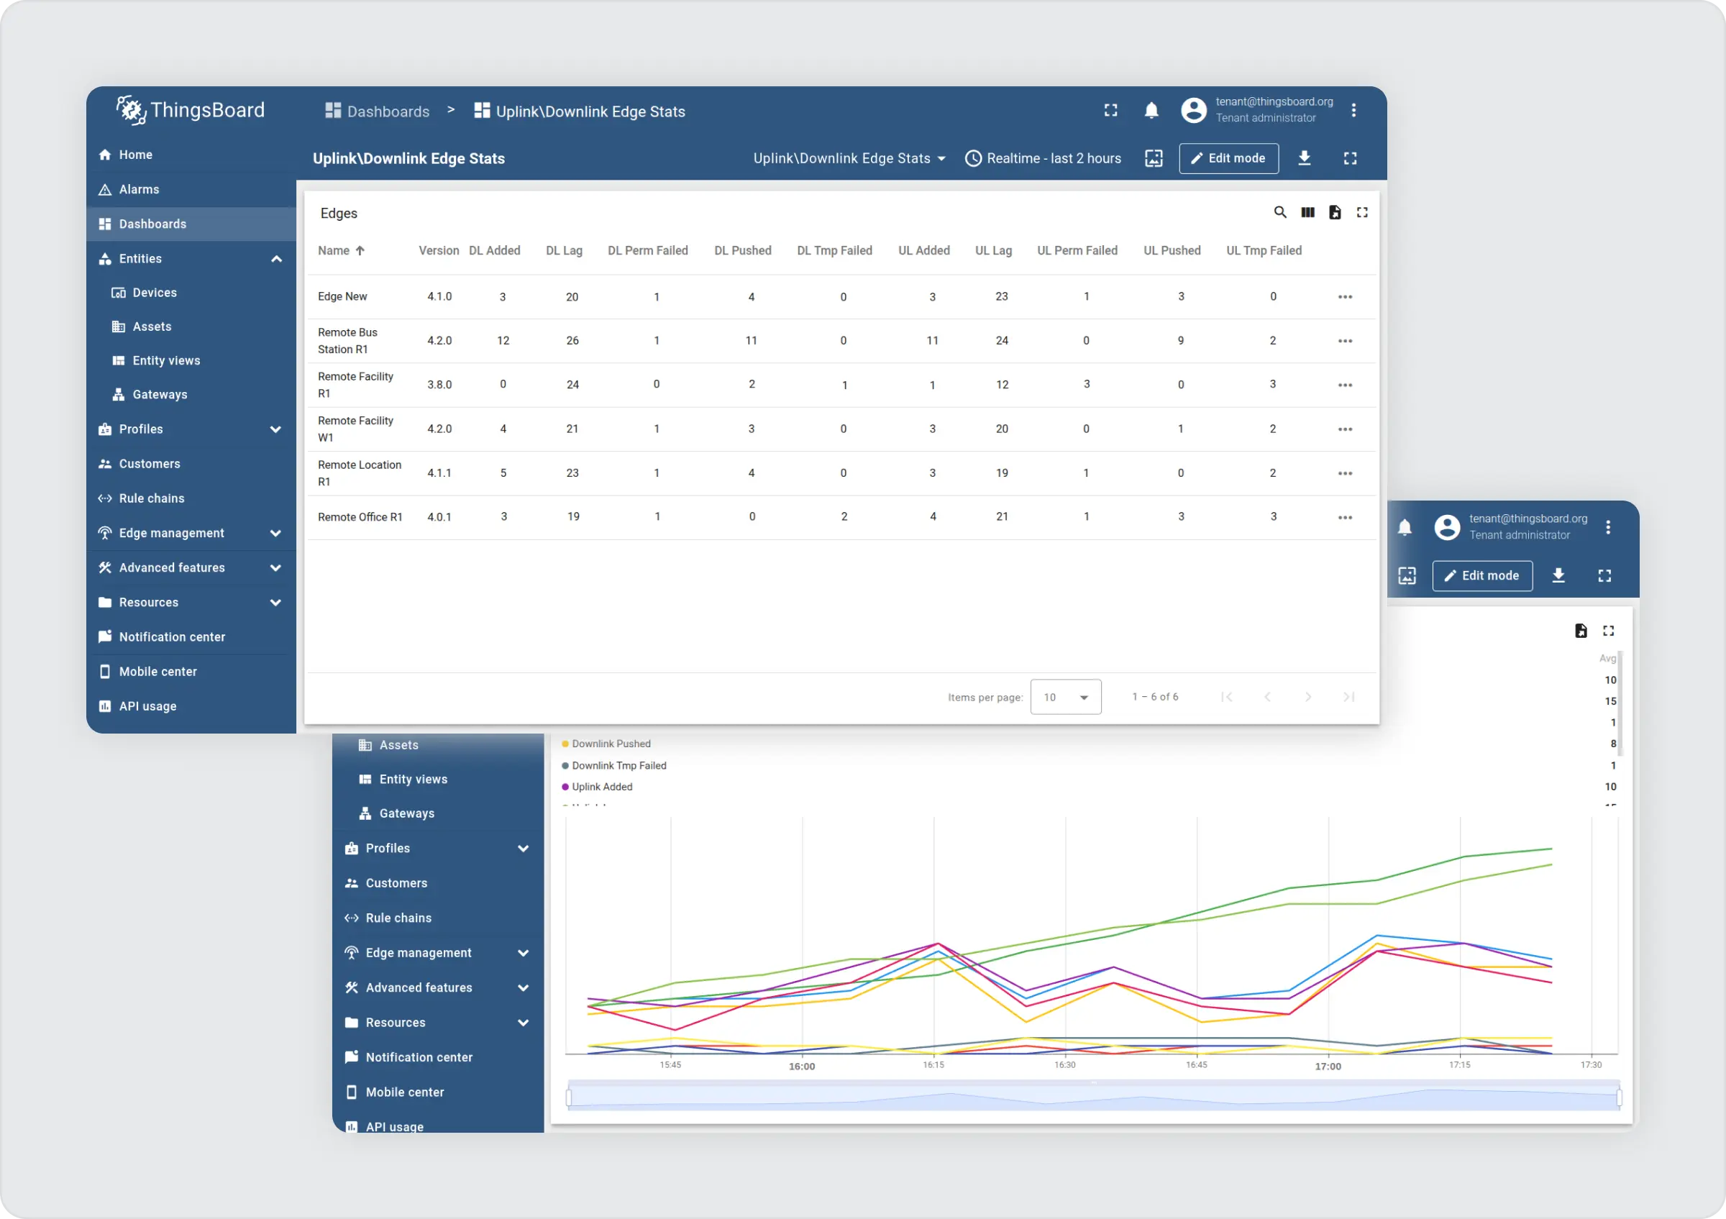
Task: Download dashboard export icon beside Edit mode
Action: point(1305,158)
